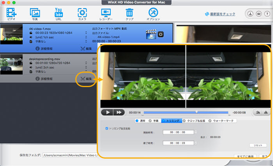This screenshot has width=273, height=166.
Task: Click the 保存先フォルダ path field
Action: point(70,155)
